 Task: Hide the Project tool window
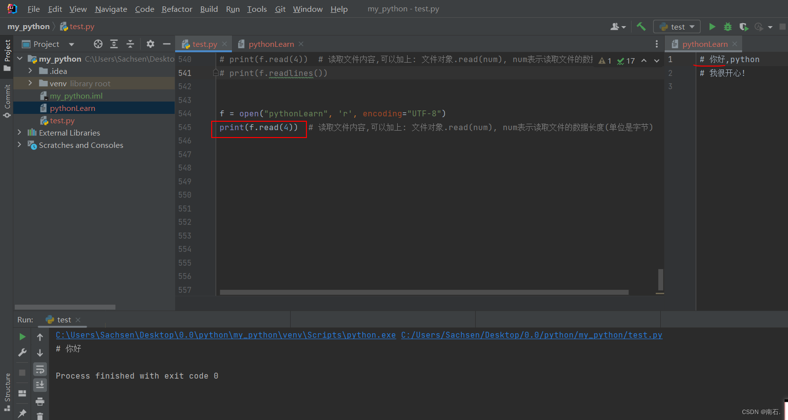(x=167, y=44)
